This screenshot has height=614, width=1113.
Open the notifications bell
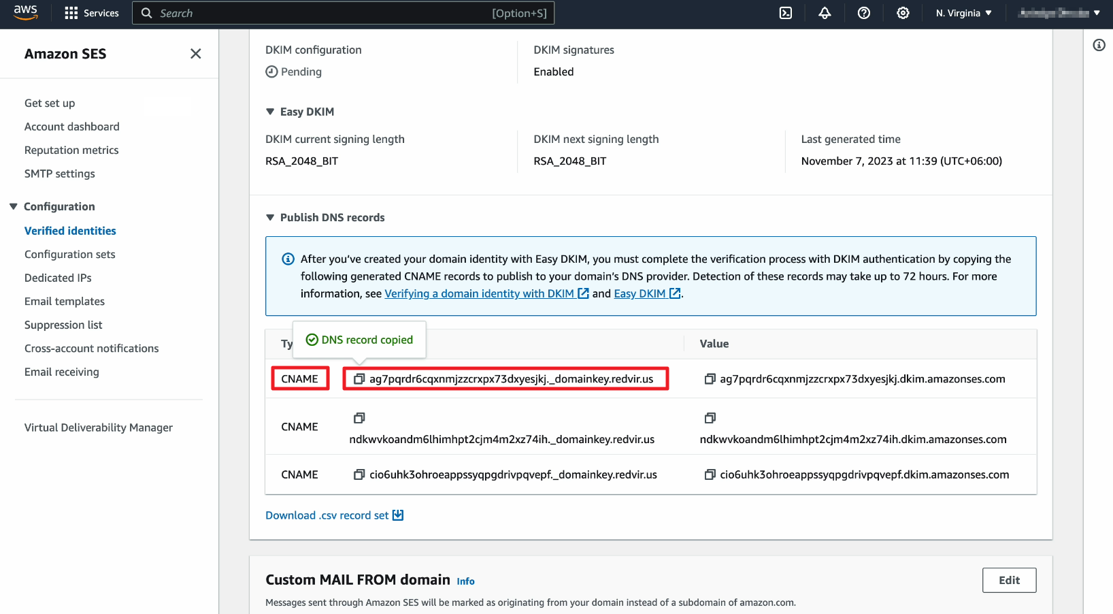point(825,13)
